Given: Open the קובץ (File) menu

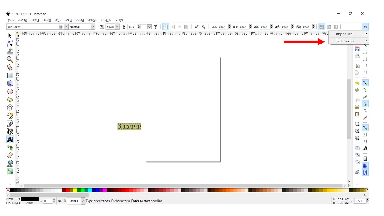Looking at the screenshot, I should click(11, 20).
